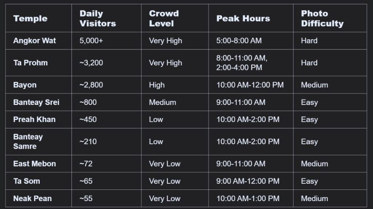
Task: Select the Photo Difficulty column header
Action: tap(322, 19)
